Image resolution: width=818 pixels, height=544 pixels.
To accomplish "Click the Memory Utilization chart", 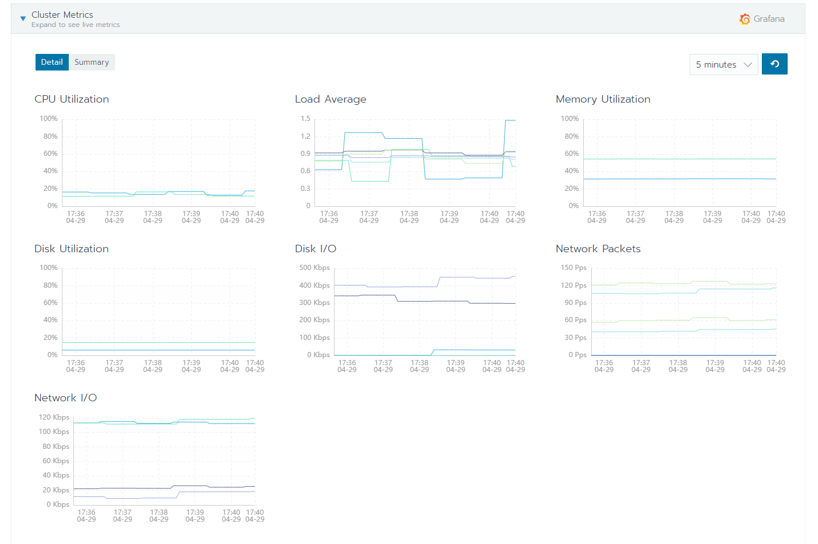I will click(679, 163).
